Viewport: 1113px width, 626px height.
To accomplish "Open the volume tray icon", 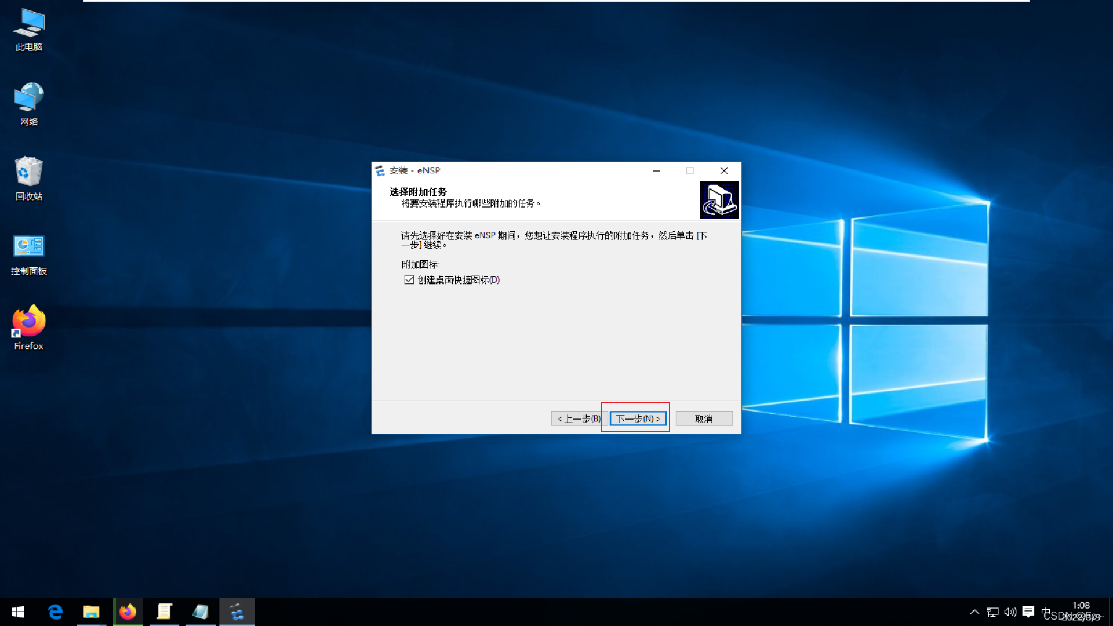I will [1010, 612].
